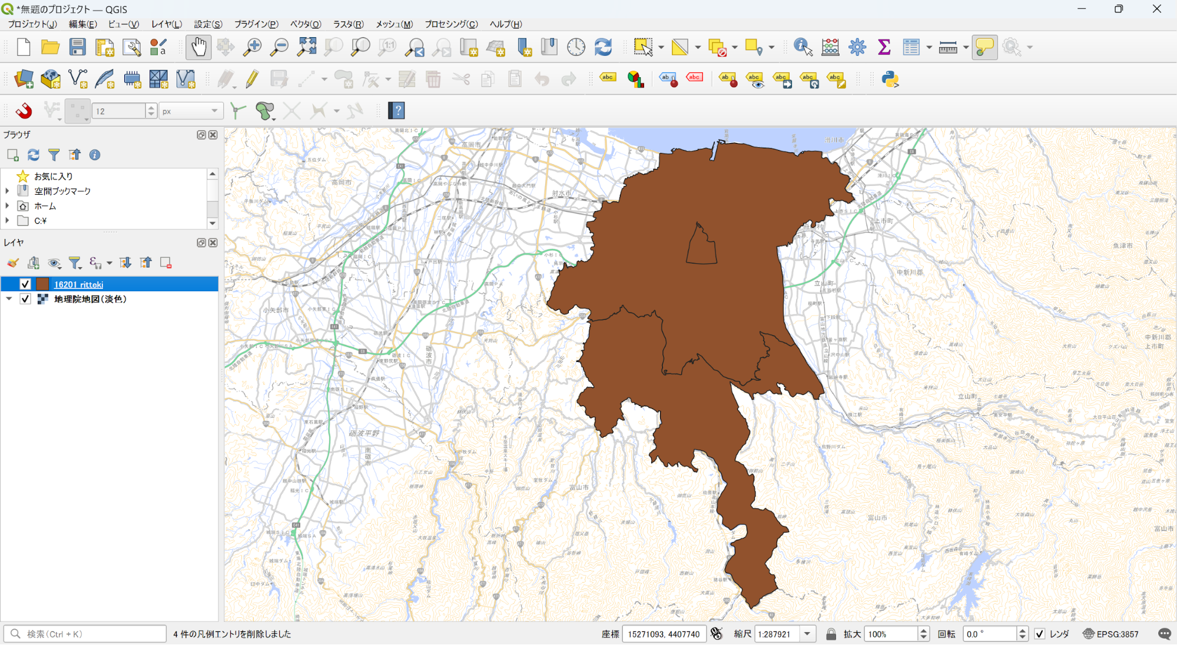Open the Python console icon

point(890,79)
